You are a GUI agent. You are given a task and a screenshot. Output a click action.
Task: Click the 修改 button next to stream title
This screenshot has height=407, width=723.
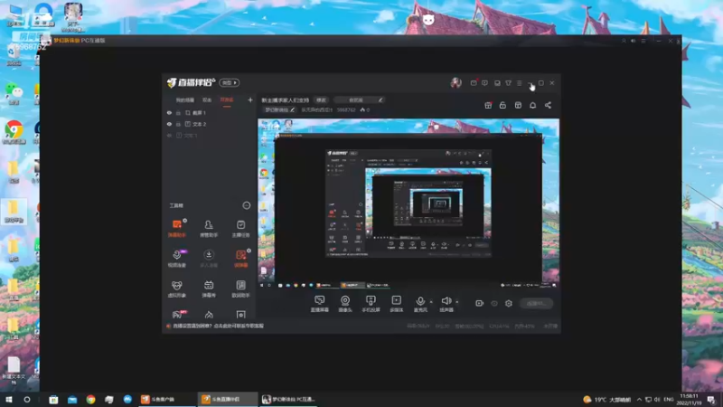coord(321,99)
